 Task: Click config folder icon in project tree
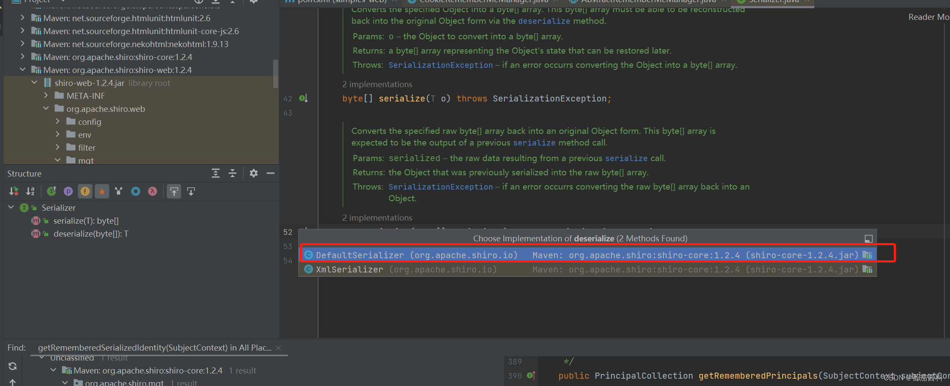[x=71, y=121]
